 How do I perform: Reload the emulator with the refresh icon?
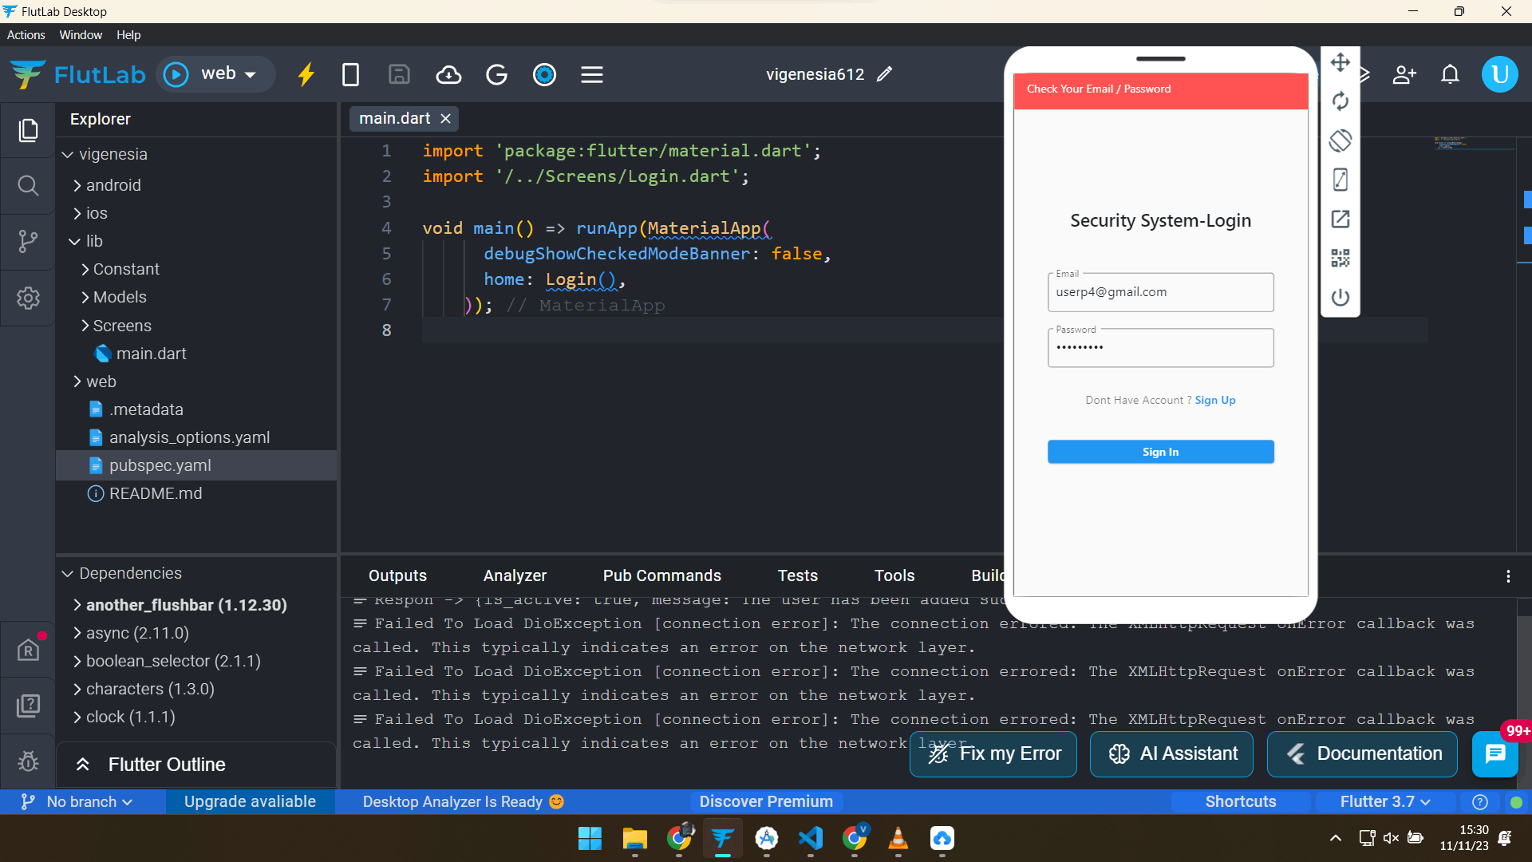(1340, 101)
